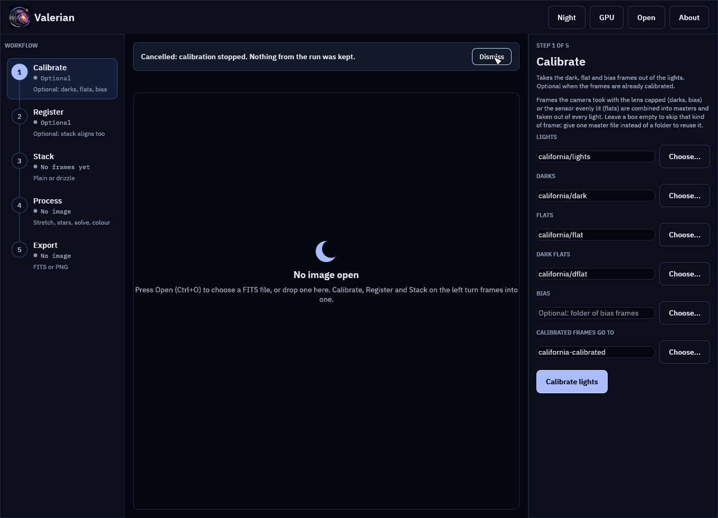This screenshot has height=518, width=718.
Task: Switch to the Stack workflow step
Action: [62, 168]
